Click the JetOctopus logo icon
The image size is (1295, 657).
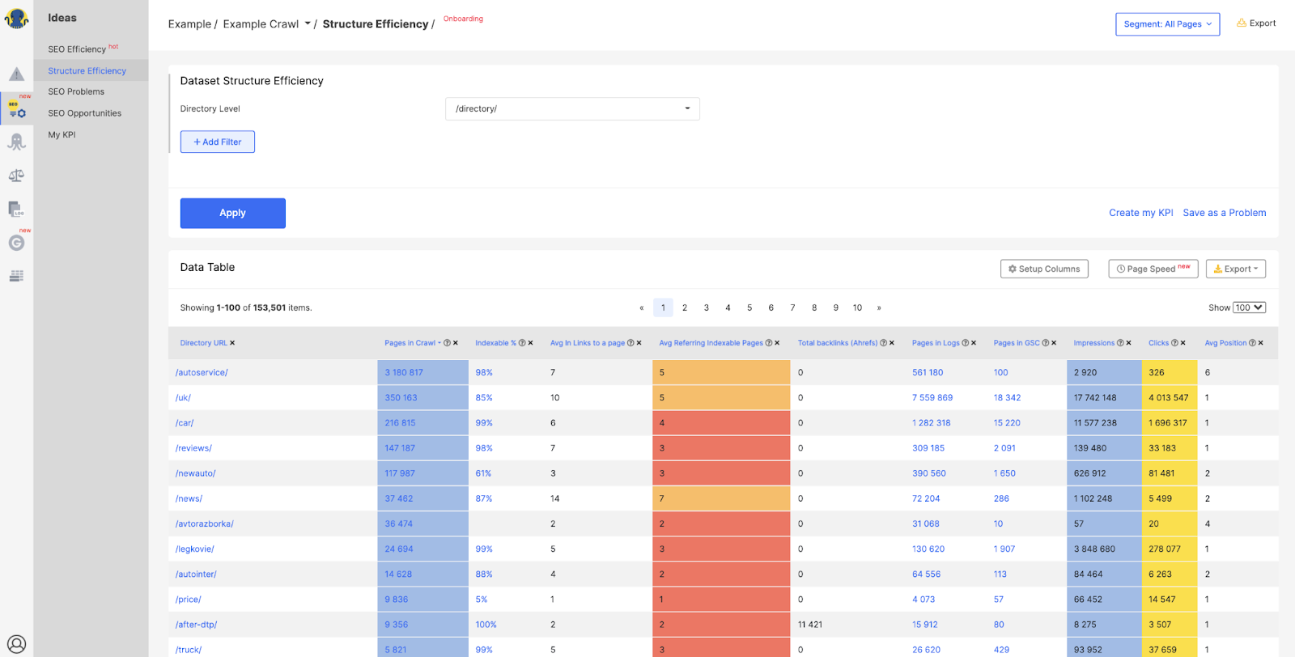(x=16, y=17)
